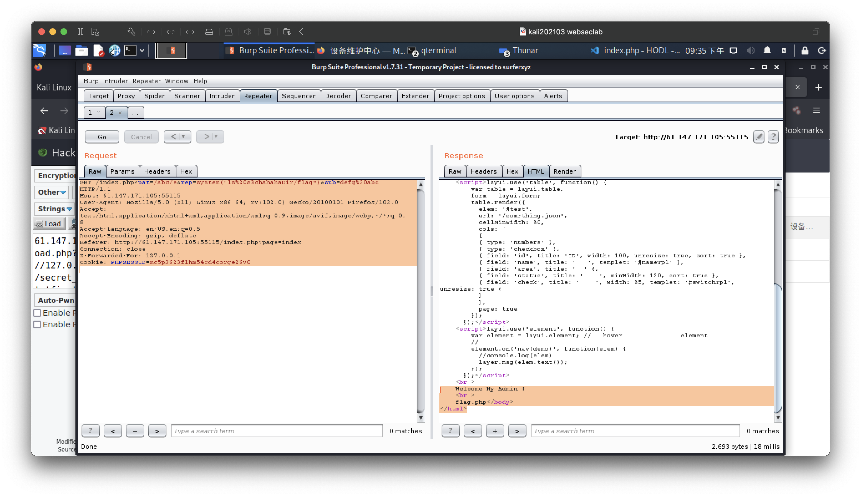The image size is (861, 497).
Task: Open the Help menu
Action: pyautogui.click(x=200, y=81)
